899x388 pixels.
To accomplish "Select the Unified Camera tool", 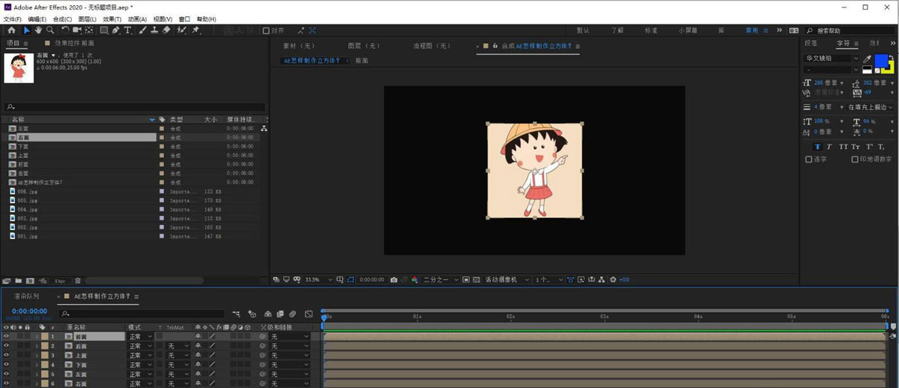I will (77, 30).
